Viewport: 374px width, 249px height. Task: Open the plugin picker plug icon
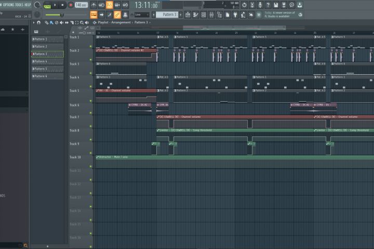click(x=235, y=15)
